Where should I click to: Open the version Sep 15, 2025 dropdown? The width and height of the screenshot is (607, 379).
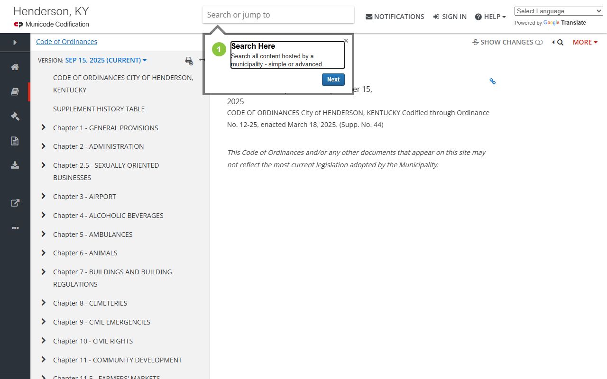(x=106, y=60)
